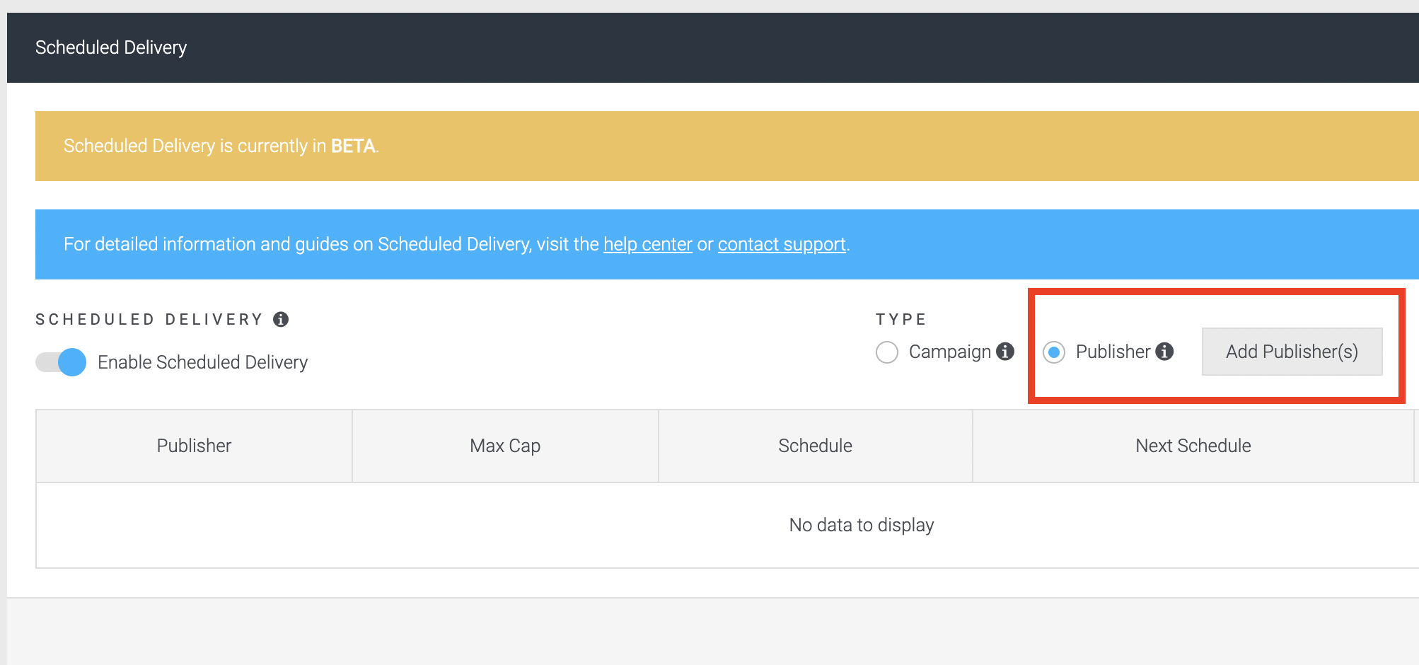Sort by the Publisher column header
This screenshot has height=665, width=1419.
(x=193, y=446)
